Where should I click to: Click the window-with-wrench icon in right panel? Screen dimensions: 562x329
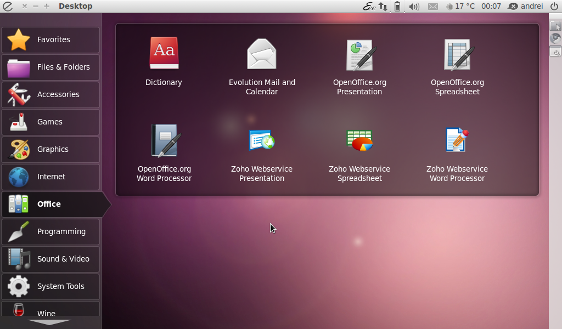(x=555, y=51)
